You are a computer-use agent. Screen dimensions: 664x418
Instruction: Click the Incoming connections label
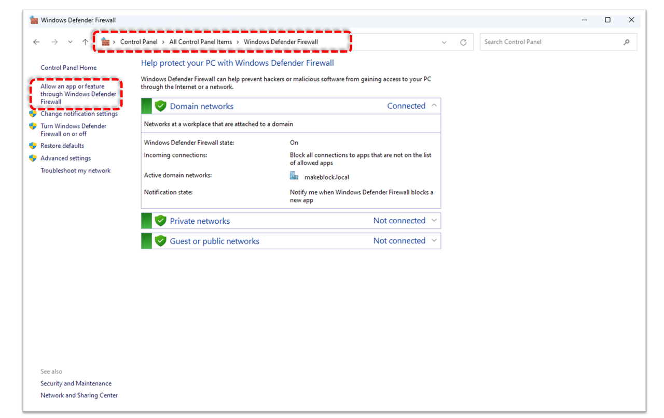[175, 155]
